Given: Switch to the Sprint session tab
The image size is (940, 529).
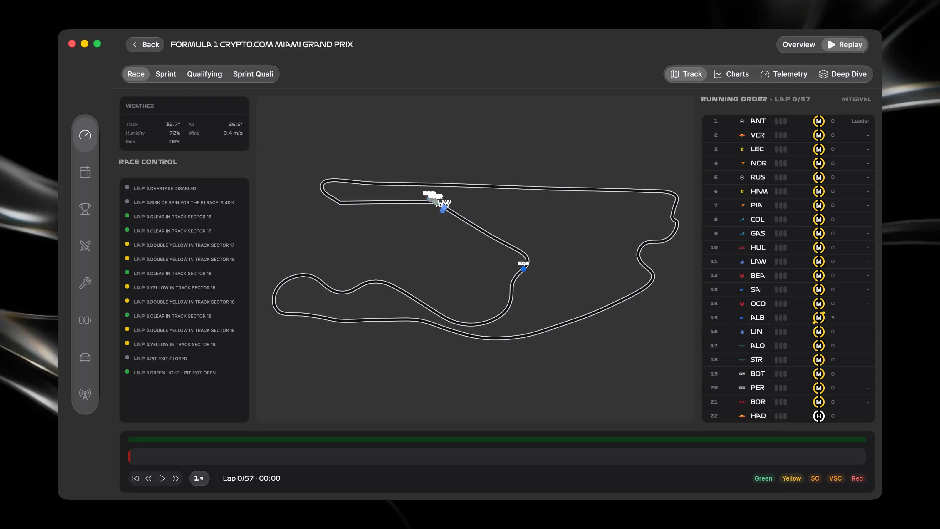Looking at the screenshot, I should pos(166,74).
